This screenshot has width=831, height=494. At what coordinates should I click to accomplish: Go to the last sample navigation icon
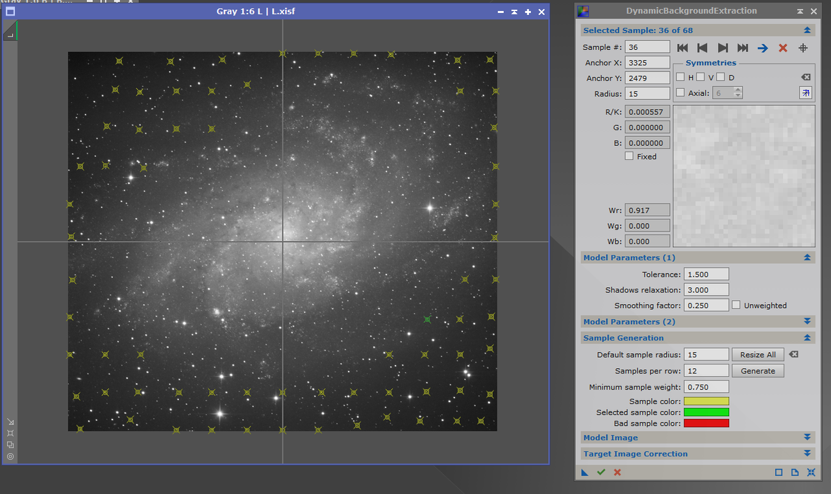click(742, 47)
